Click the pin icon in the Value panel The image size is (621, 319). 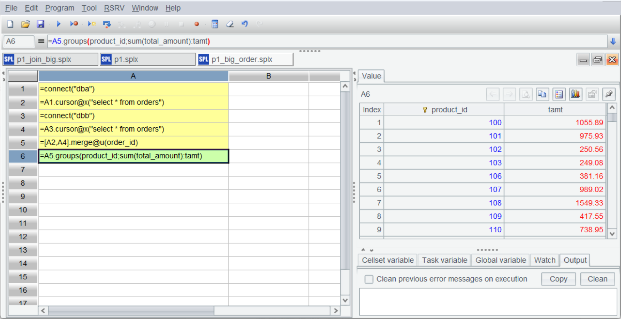(x=609, y=94)
